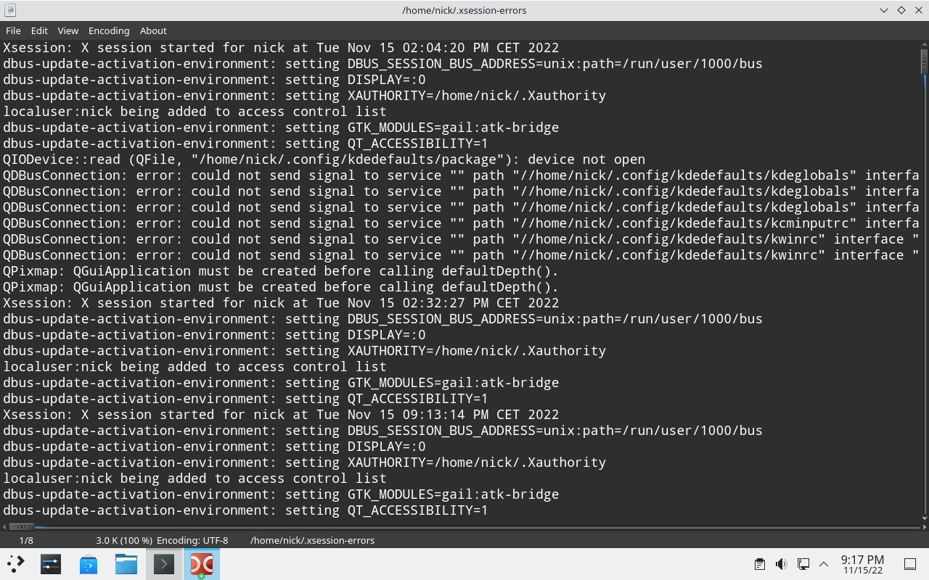Launch the Discover software center

(89, 563)
